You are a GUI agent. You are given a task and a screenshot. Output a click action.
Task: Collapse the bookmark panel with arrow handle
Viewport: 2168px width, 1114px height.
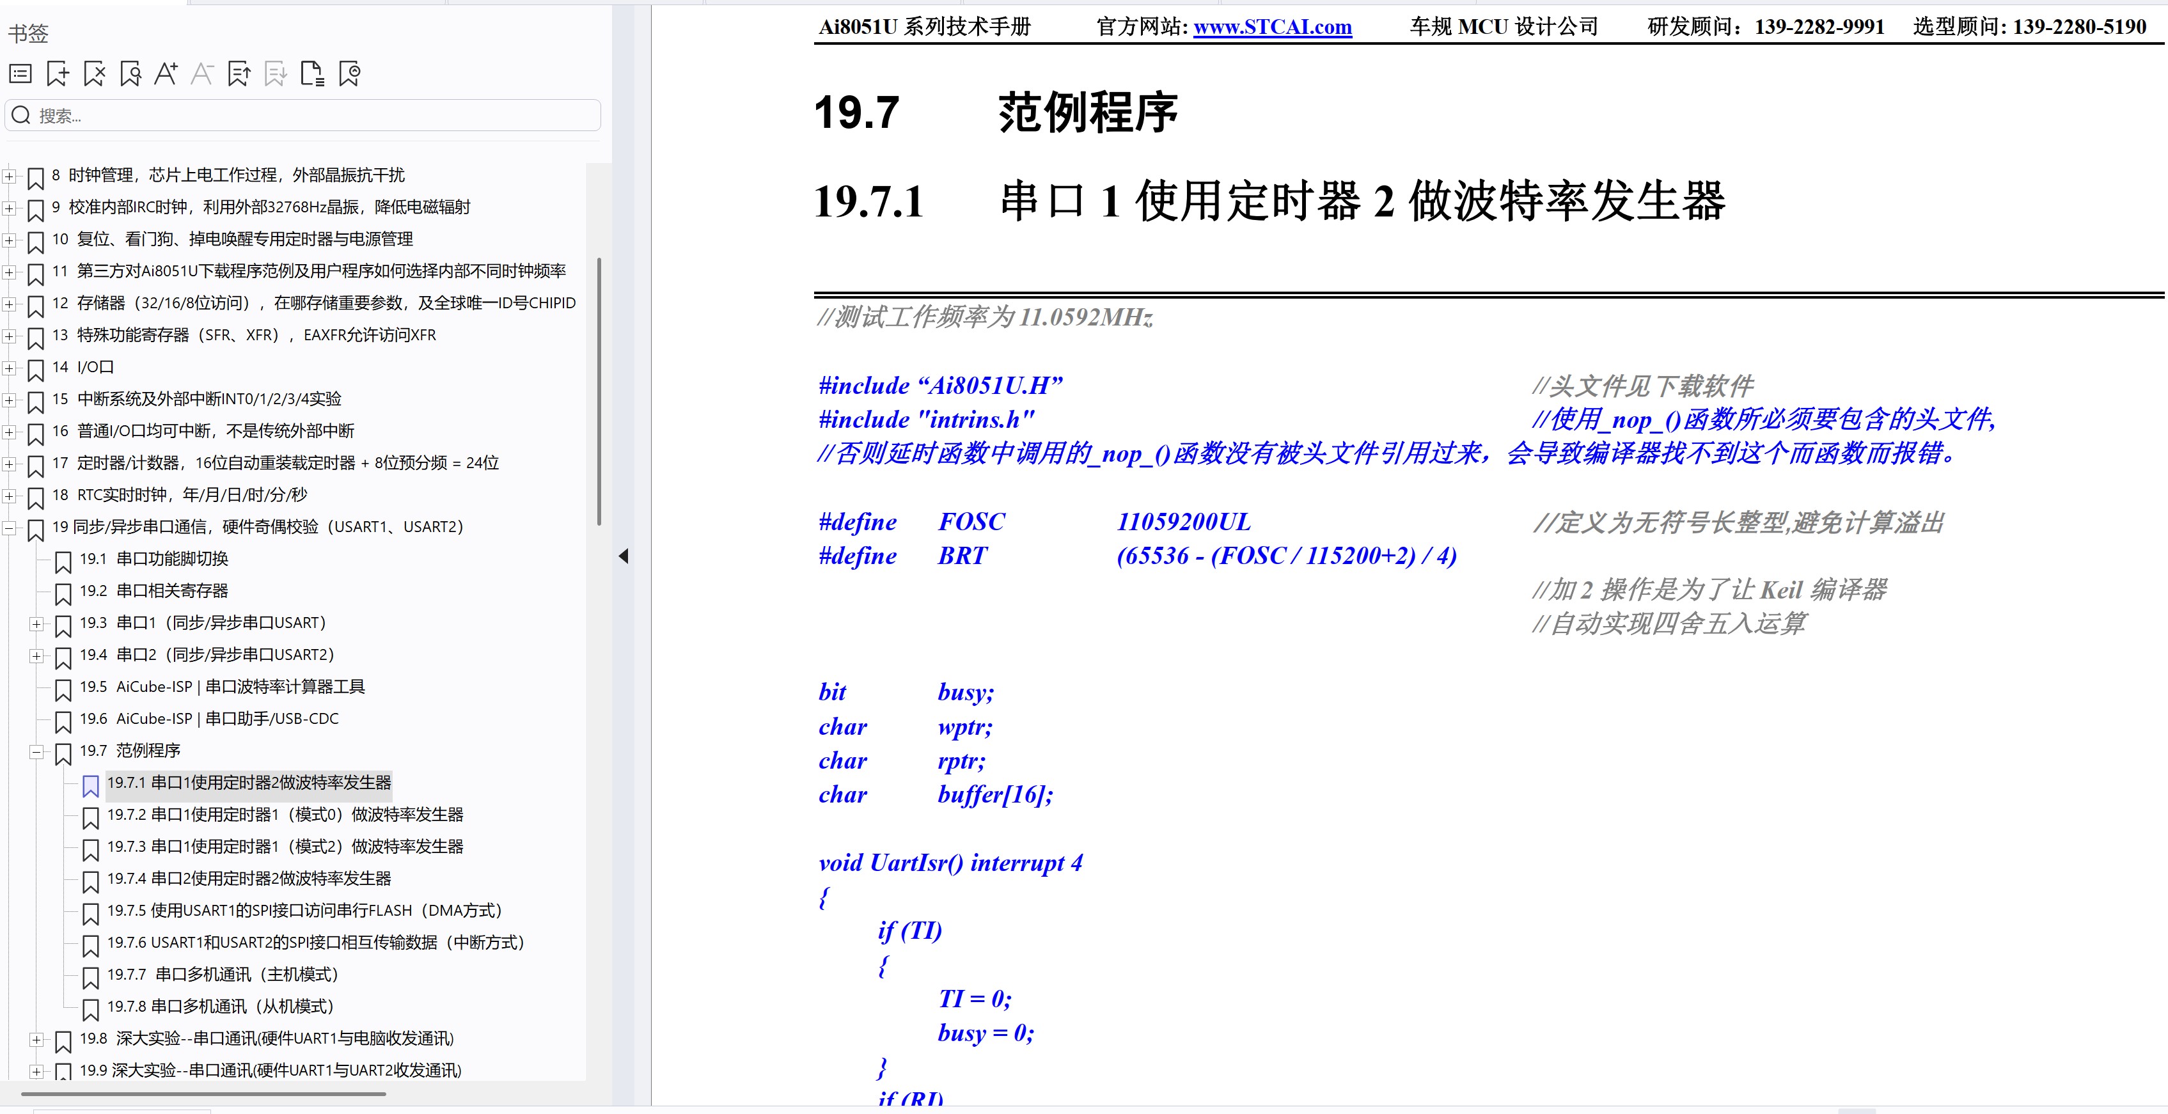624,556
